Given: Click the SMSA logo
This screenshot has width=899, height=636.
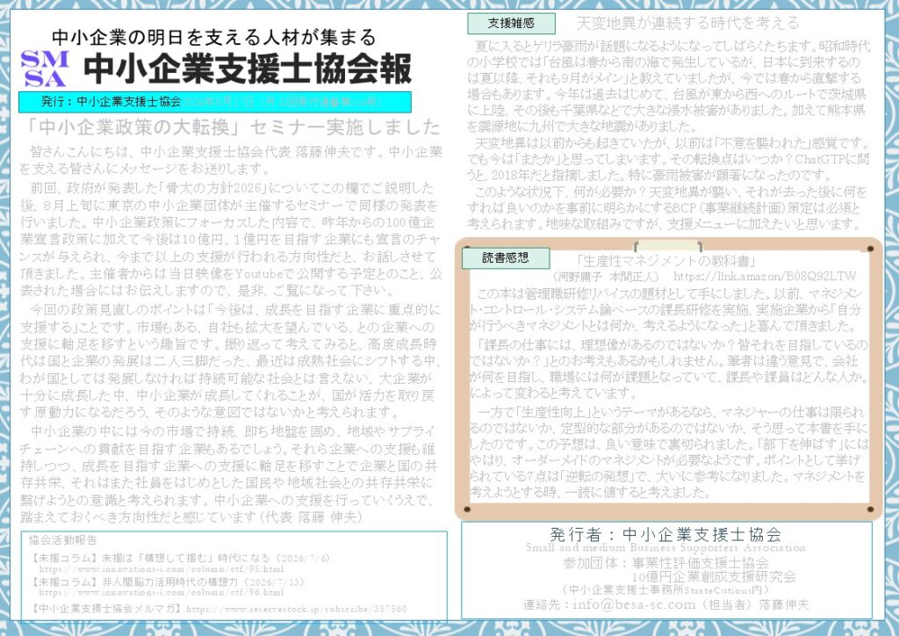Looking at the screenshot, I should click(45, 69).
